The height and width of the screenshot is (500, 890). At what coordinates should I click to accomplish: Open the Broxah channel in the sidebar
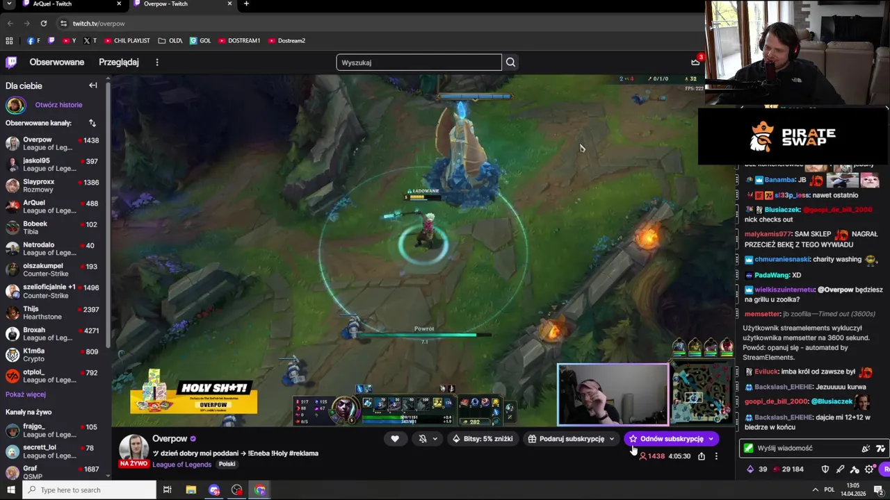coord(53,334)
